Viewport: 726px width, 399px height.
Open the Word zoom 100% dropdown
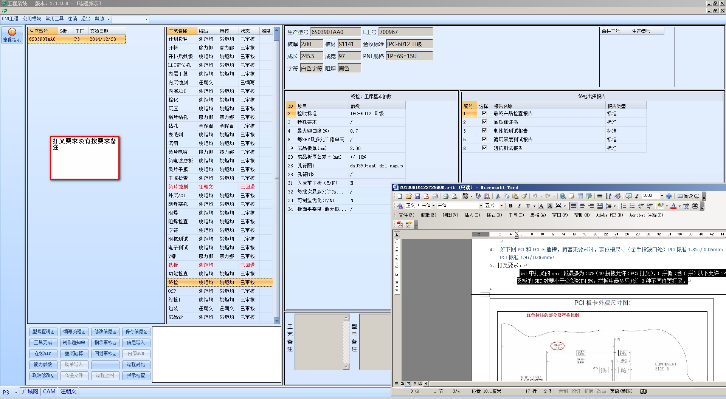click(x=662, y=196)
